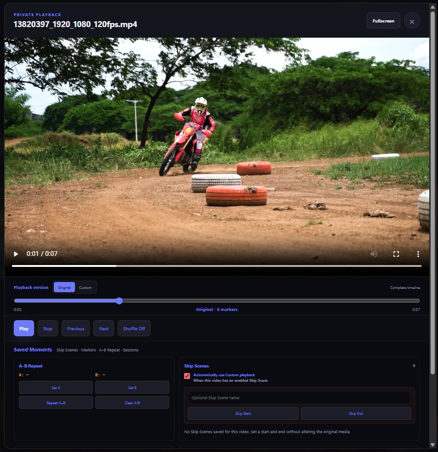Click the Saved Moments heading

pos(33,350)
